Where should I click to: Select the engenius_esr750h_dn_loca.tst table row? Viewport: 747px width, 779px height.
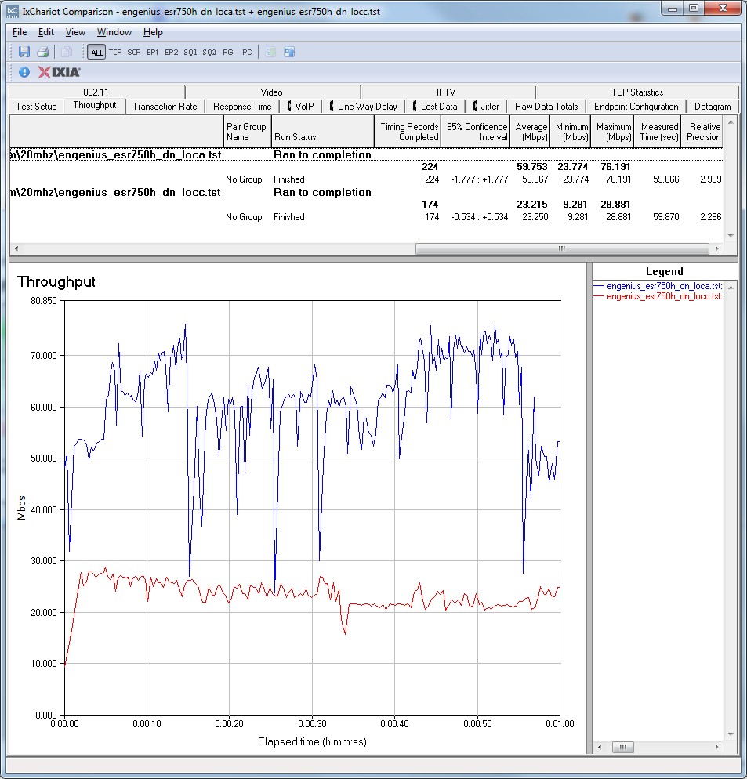pyautogui.click(x=366, y=154)
